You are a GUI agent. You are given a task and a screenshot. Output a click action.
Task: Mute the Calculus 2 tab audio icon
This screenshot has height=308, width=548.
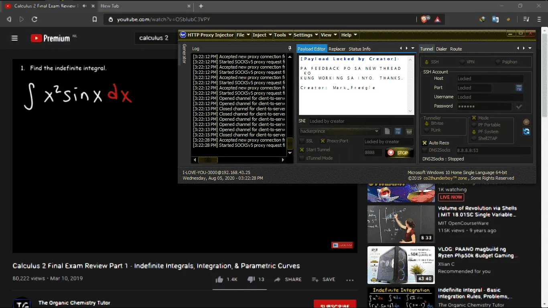(84, 6)
